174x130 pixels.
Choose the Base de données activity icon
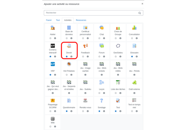click(x=69, y=28)
